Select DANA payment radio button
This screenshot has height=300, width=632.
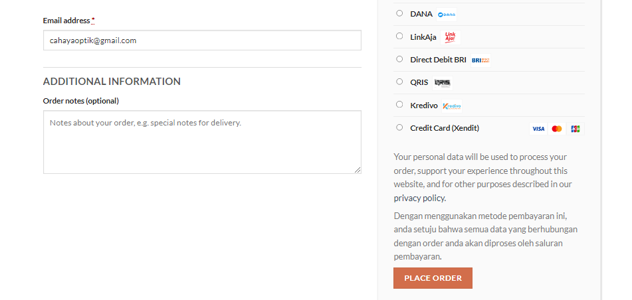(x=399, y=13)
